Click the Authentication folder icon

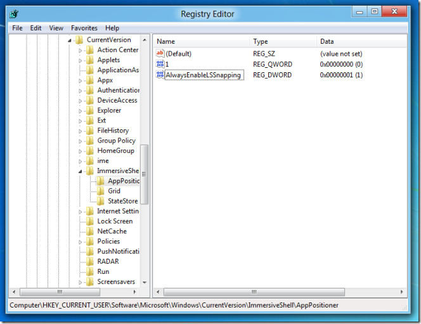pyautogui.click(x=90, y=90)
